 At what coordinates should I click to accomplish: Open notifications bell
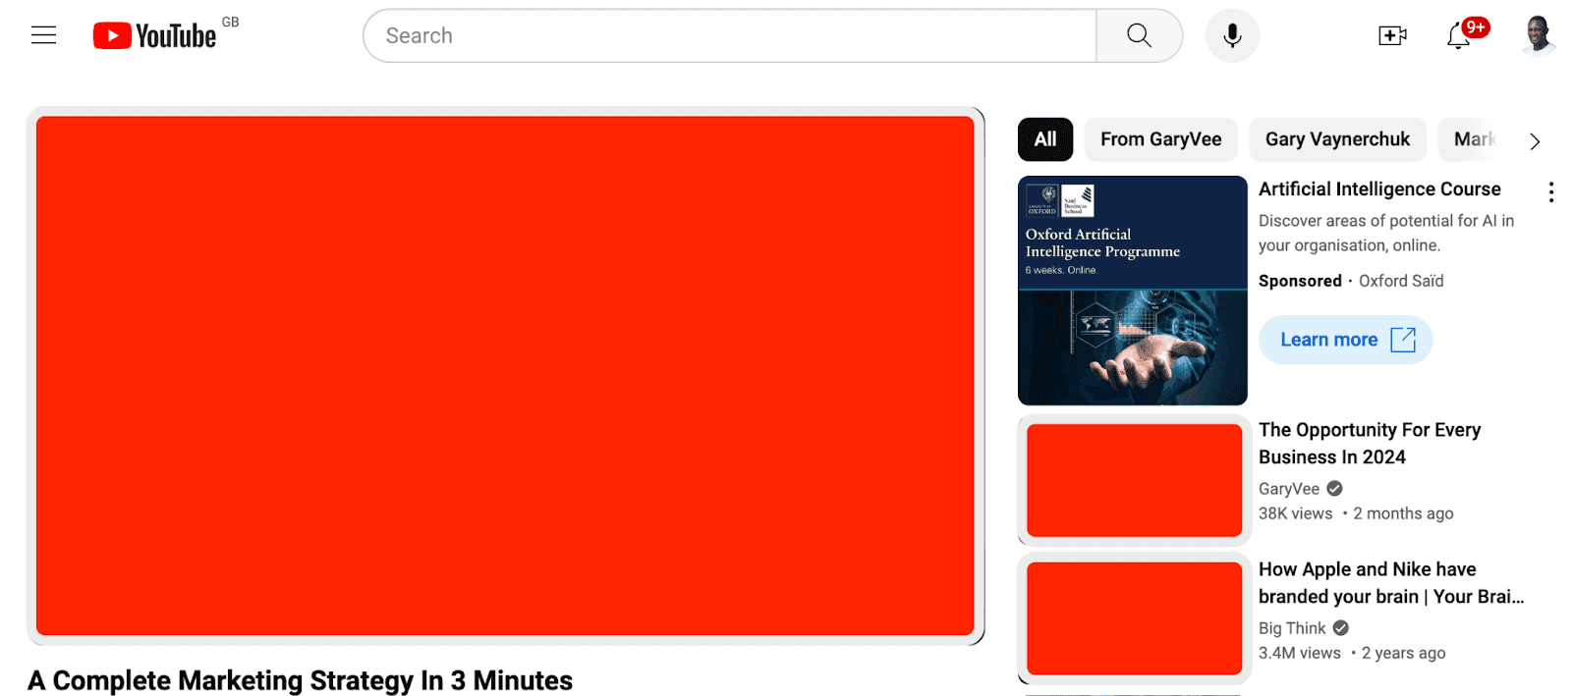(x=1459, y=36)
